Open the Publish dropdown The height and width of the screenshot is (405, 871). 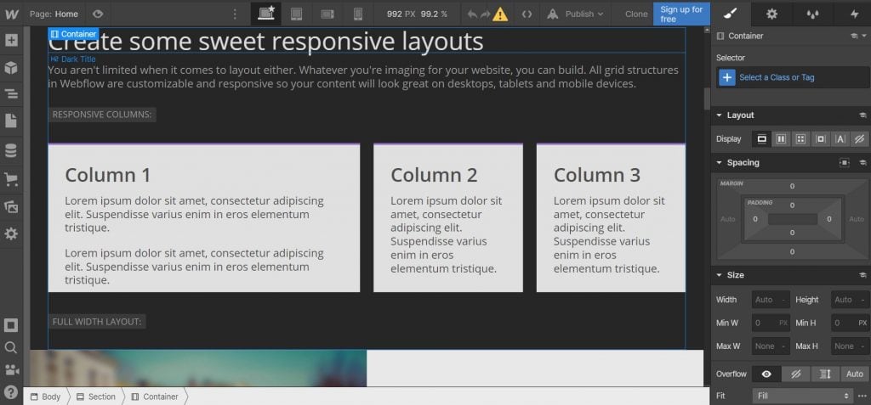coord(575,14)
